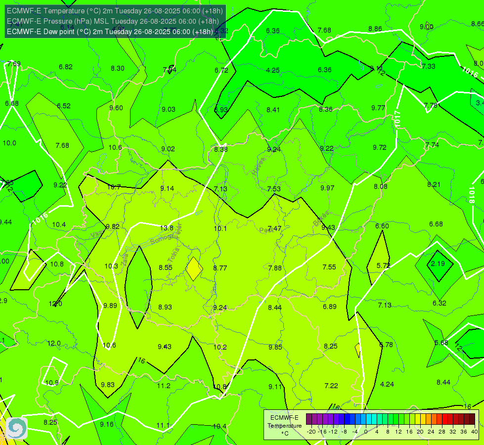Click the 9.77 dew point value
The image size is (484, 445).
[x=378, y=108]
